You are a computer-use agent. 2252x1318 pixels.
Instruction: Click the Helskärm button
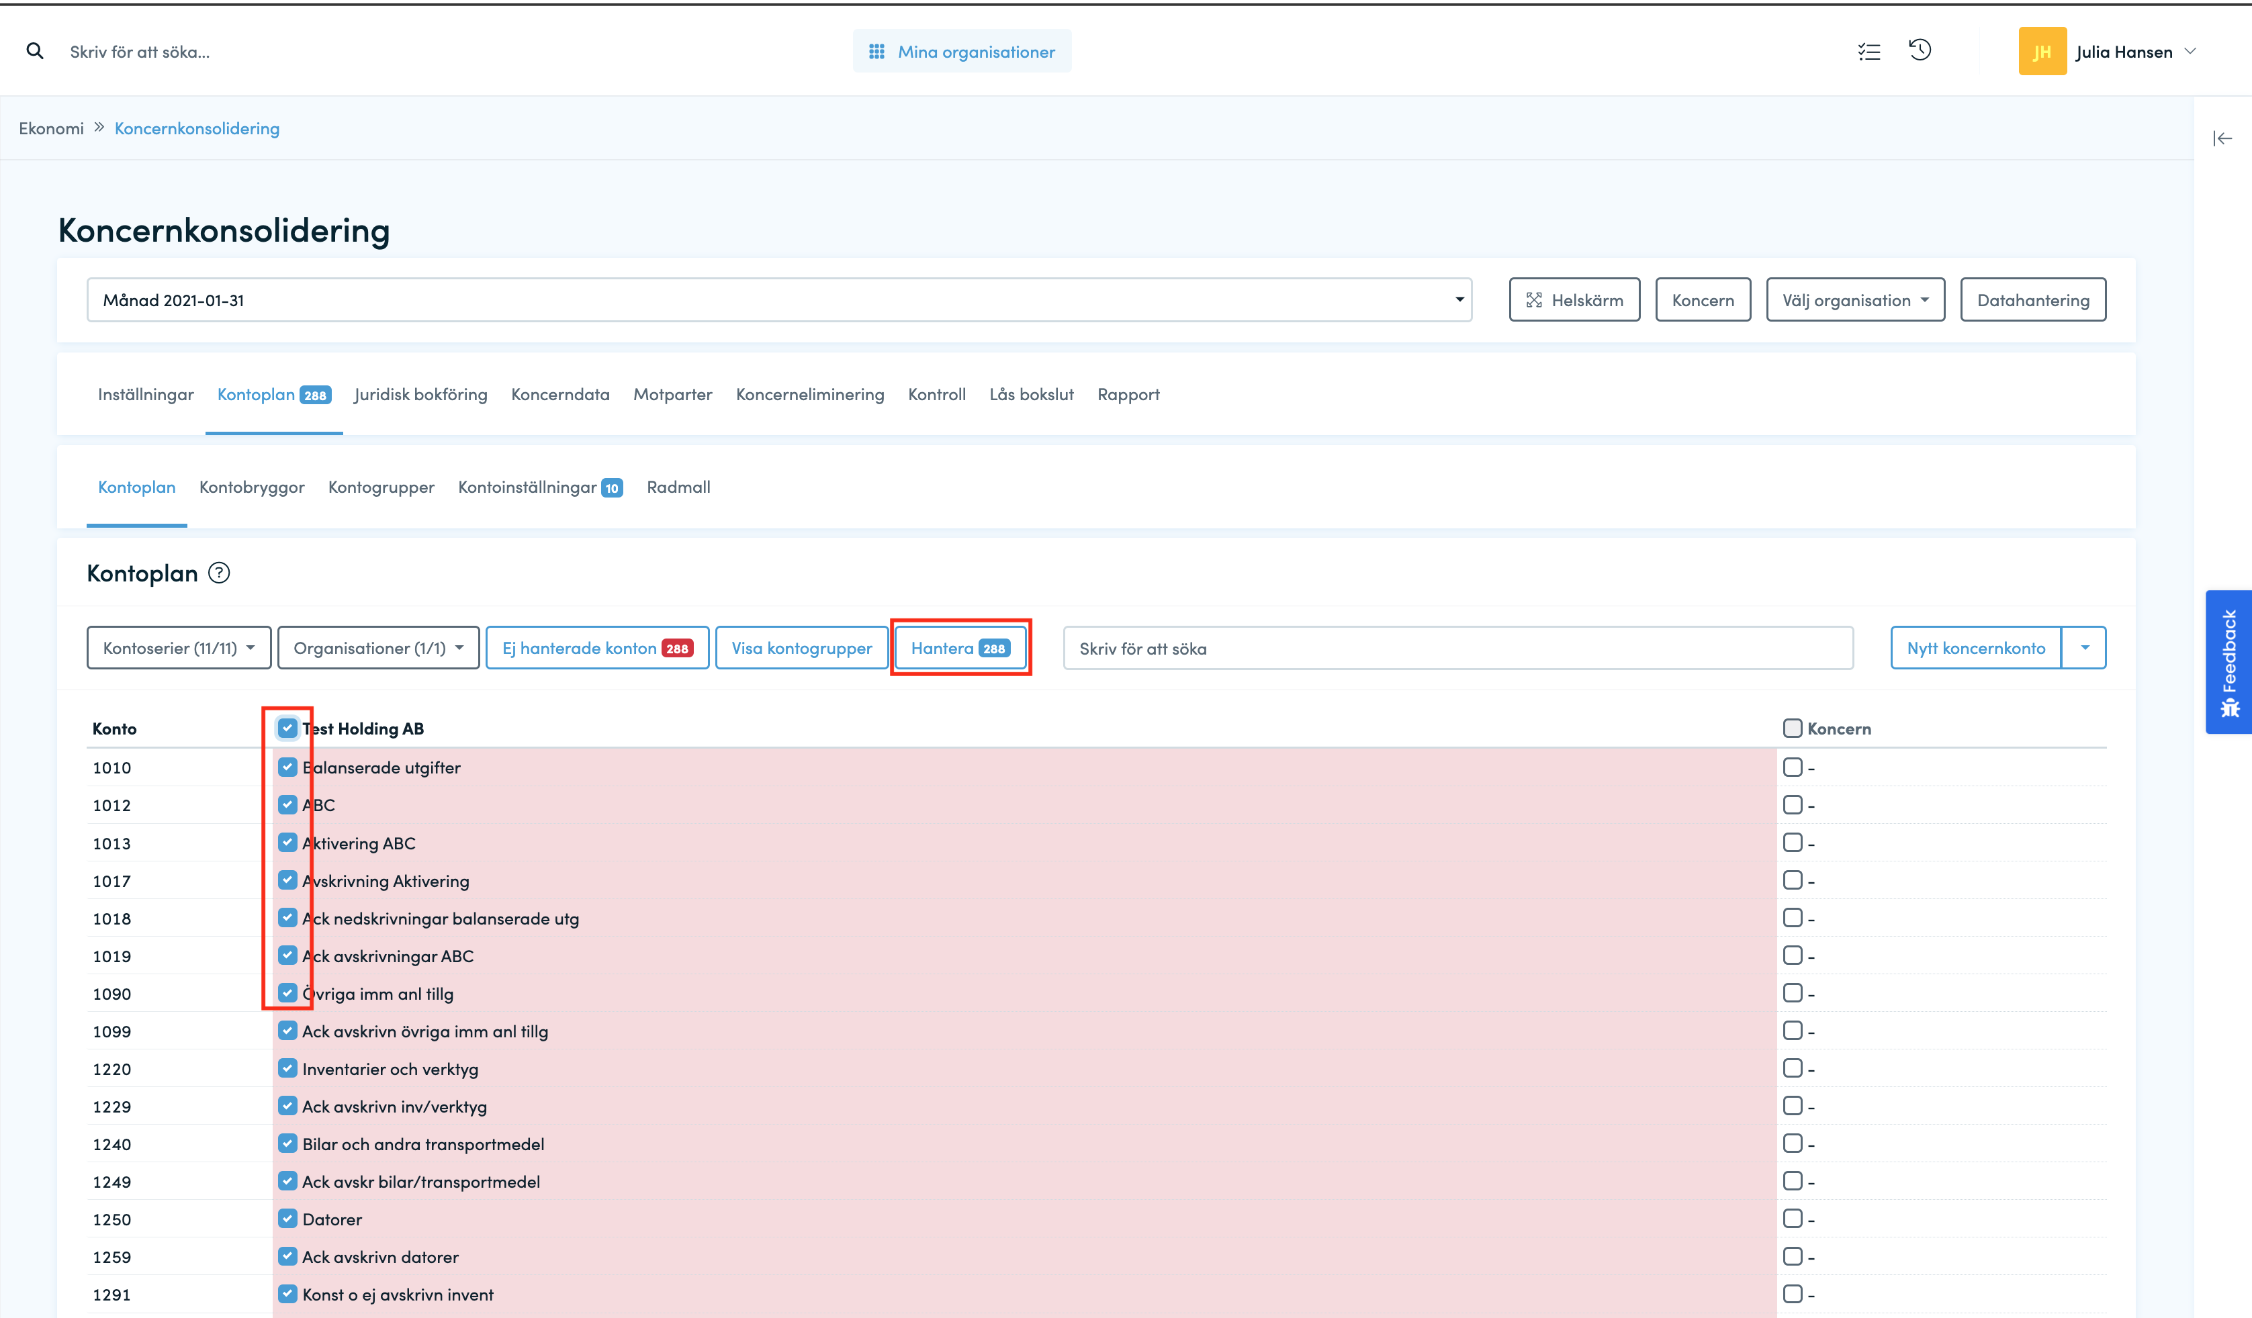1574,300
